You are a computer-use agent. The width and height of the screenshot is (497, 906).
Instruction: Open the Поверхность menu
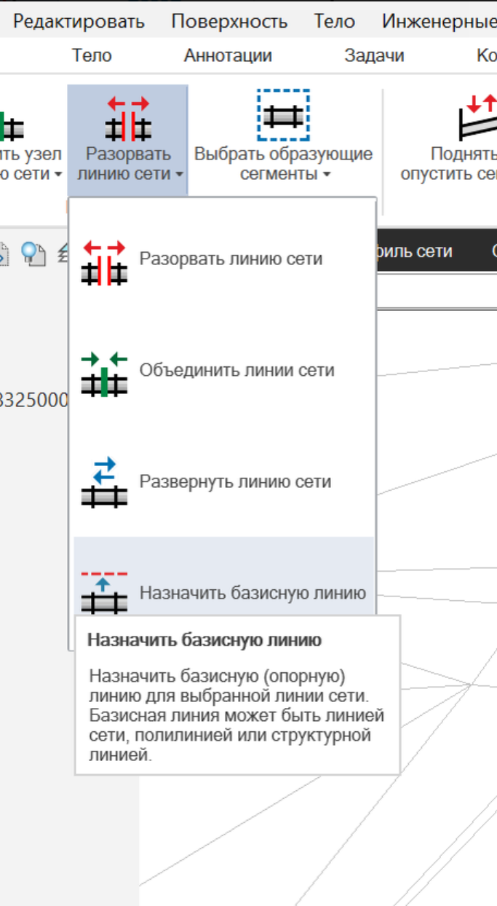(229, 22)
